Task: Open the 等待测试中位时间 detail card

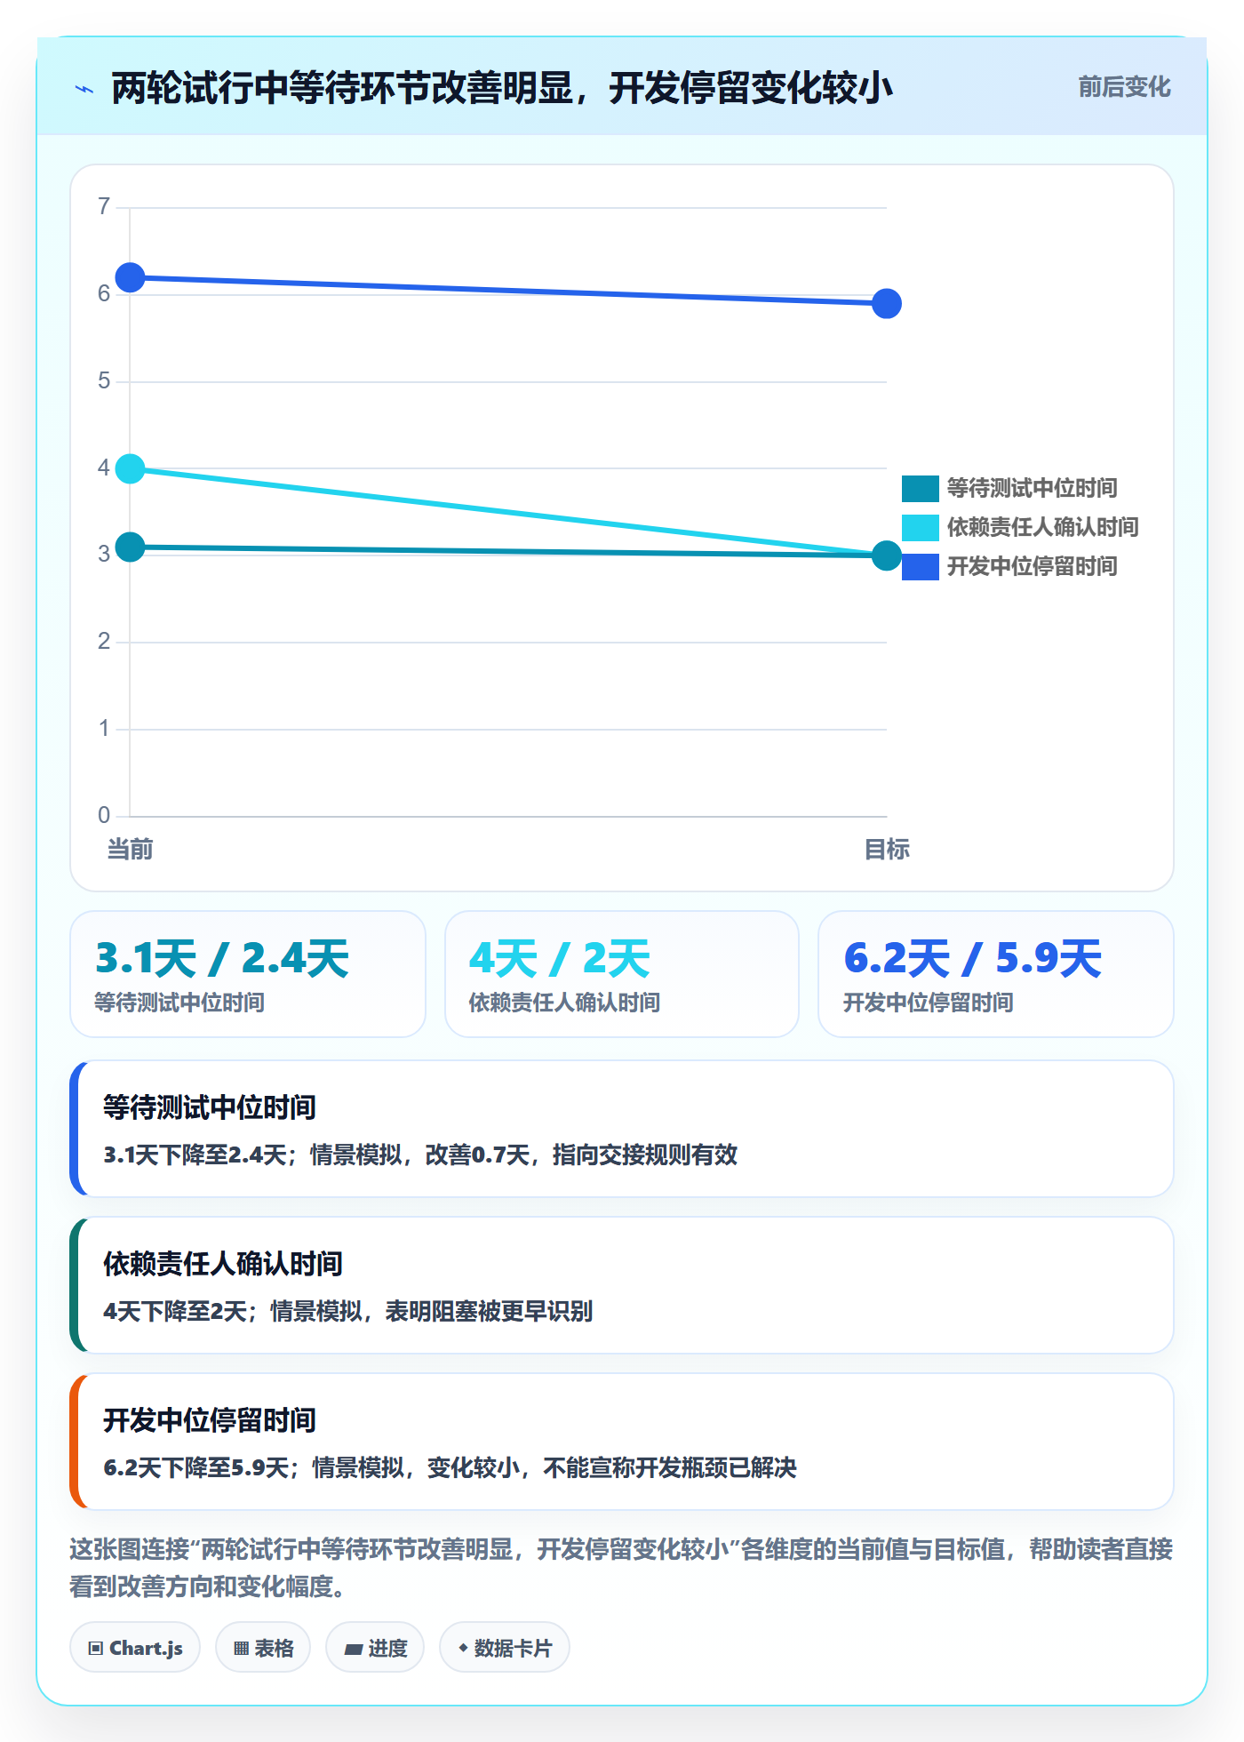Action: click(x=622, y=1129)
